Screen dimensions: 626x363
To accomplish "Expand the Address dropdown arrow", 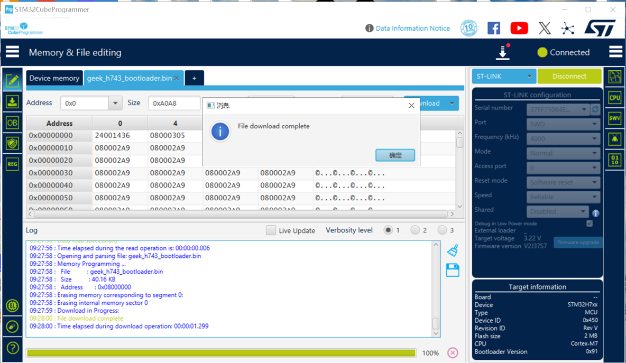I will [115, 104].
